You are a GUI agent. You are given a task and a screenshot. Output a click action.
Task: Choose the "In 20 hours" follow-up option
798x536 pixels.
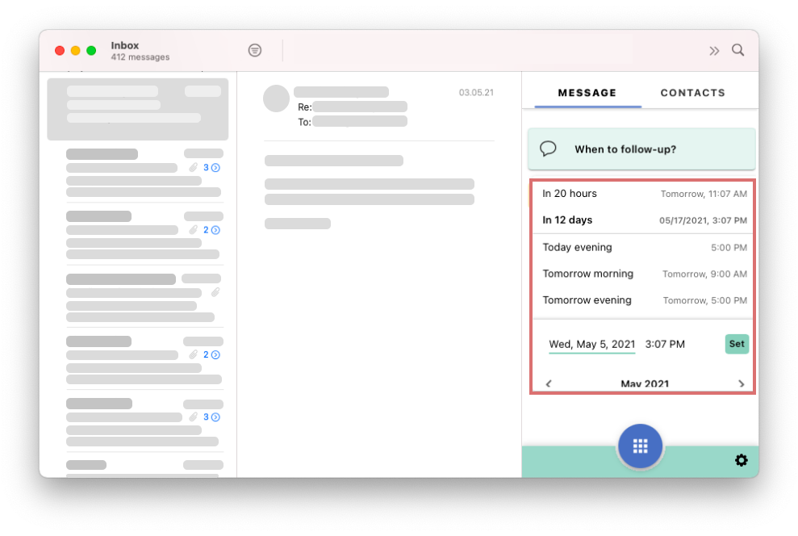click(x=645, y=194)
